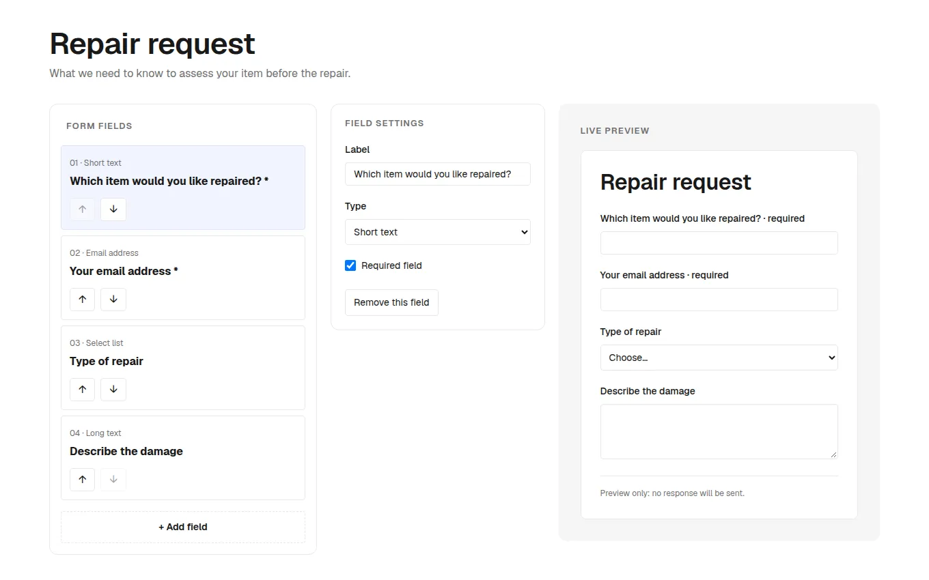Viewport: 929px width, 580px height.
Task: Click the Remove this field button
Action: [391, 303]
